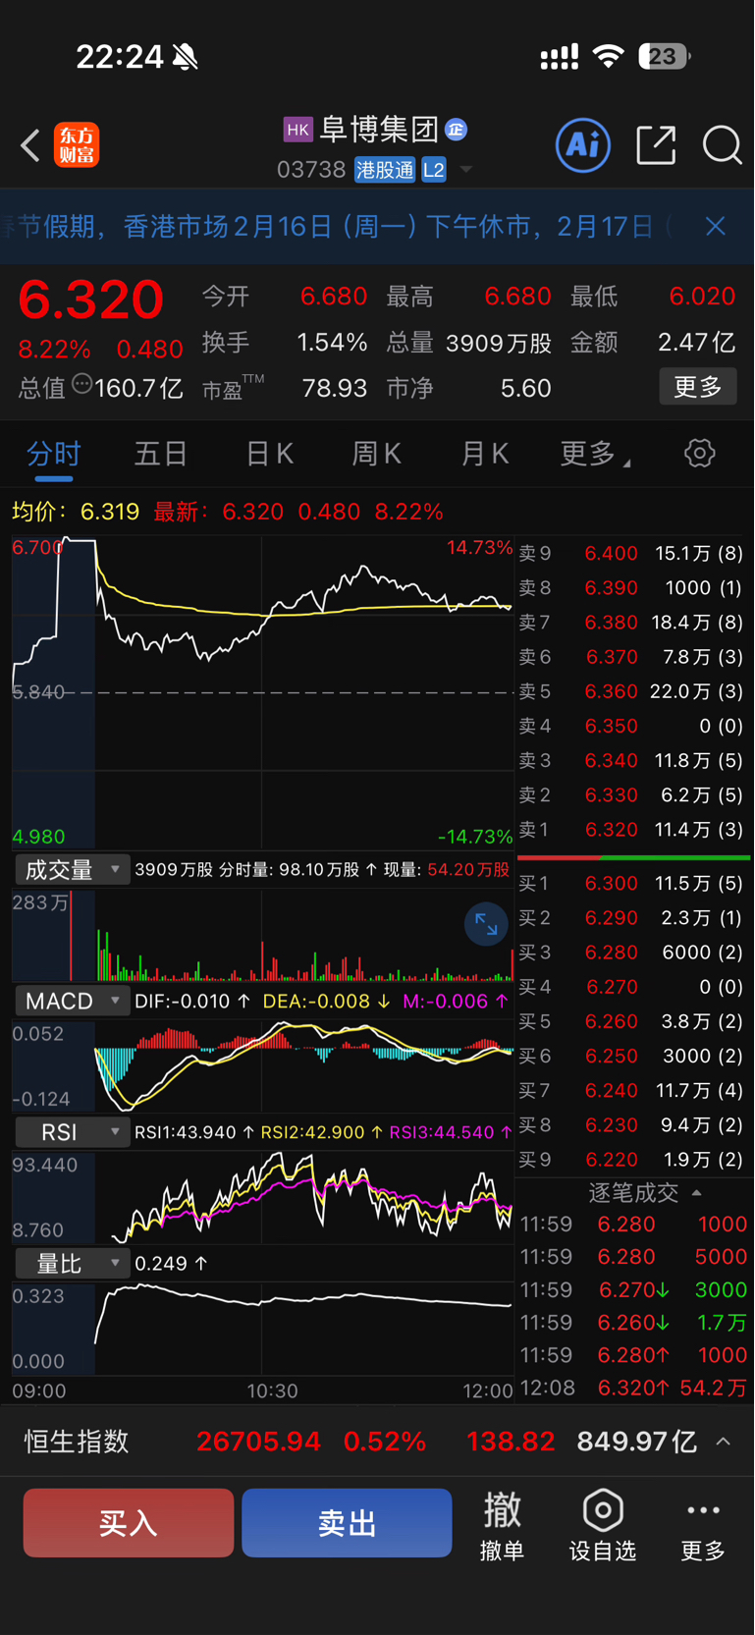Select 买2 bid price 6.290
Screen dimensions: 755x1635
tap(633, 918)
